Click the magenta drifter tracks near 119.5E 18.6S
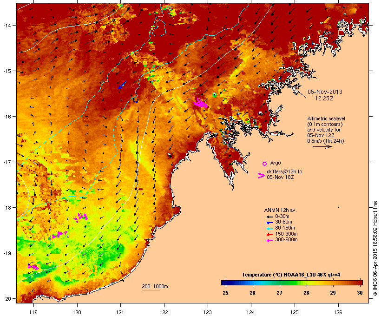 58,235
